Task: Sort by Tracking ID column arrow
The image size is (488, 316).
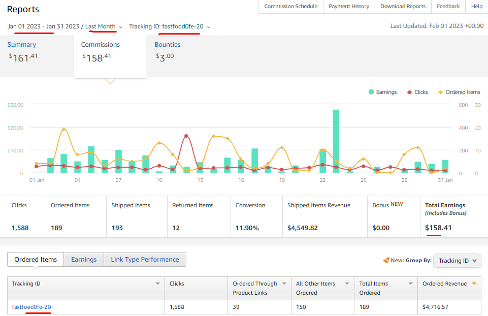Action: tap(158, 283)
